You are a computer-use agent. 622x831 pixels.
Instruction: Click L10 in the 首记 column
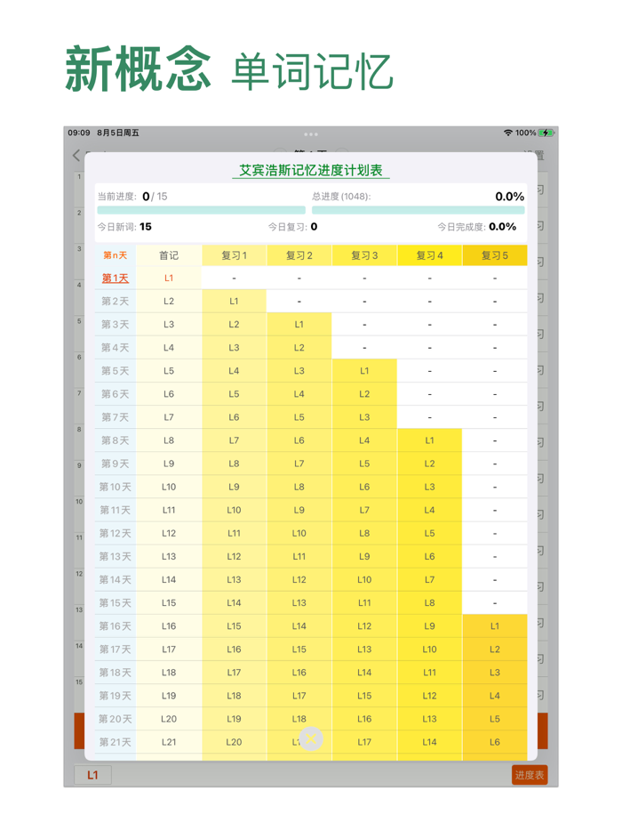tap(169, 487)
